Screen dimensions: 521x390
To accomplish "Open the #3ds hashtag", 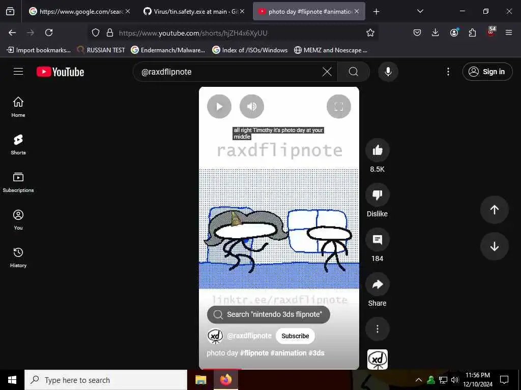I will [x=316, y=353].
